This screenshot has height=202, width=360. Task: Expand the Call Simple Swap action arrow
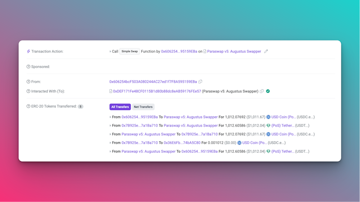click(110, 52)
